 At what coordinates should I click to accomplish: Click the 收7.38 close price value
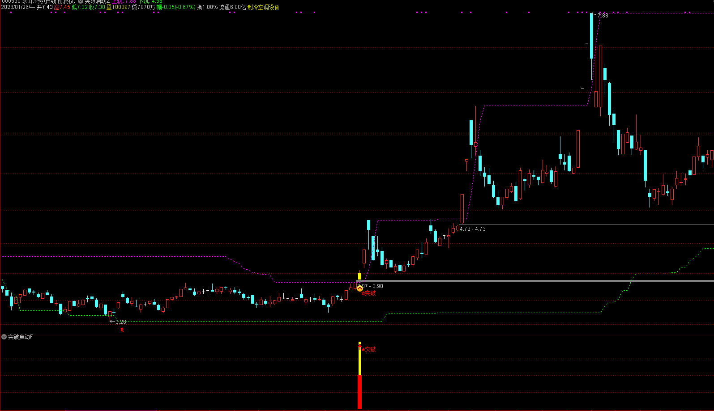coord(97,7)
